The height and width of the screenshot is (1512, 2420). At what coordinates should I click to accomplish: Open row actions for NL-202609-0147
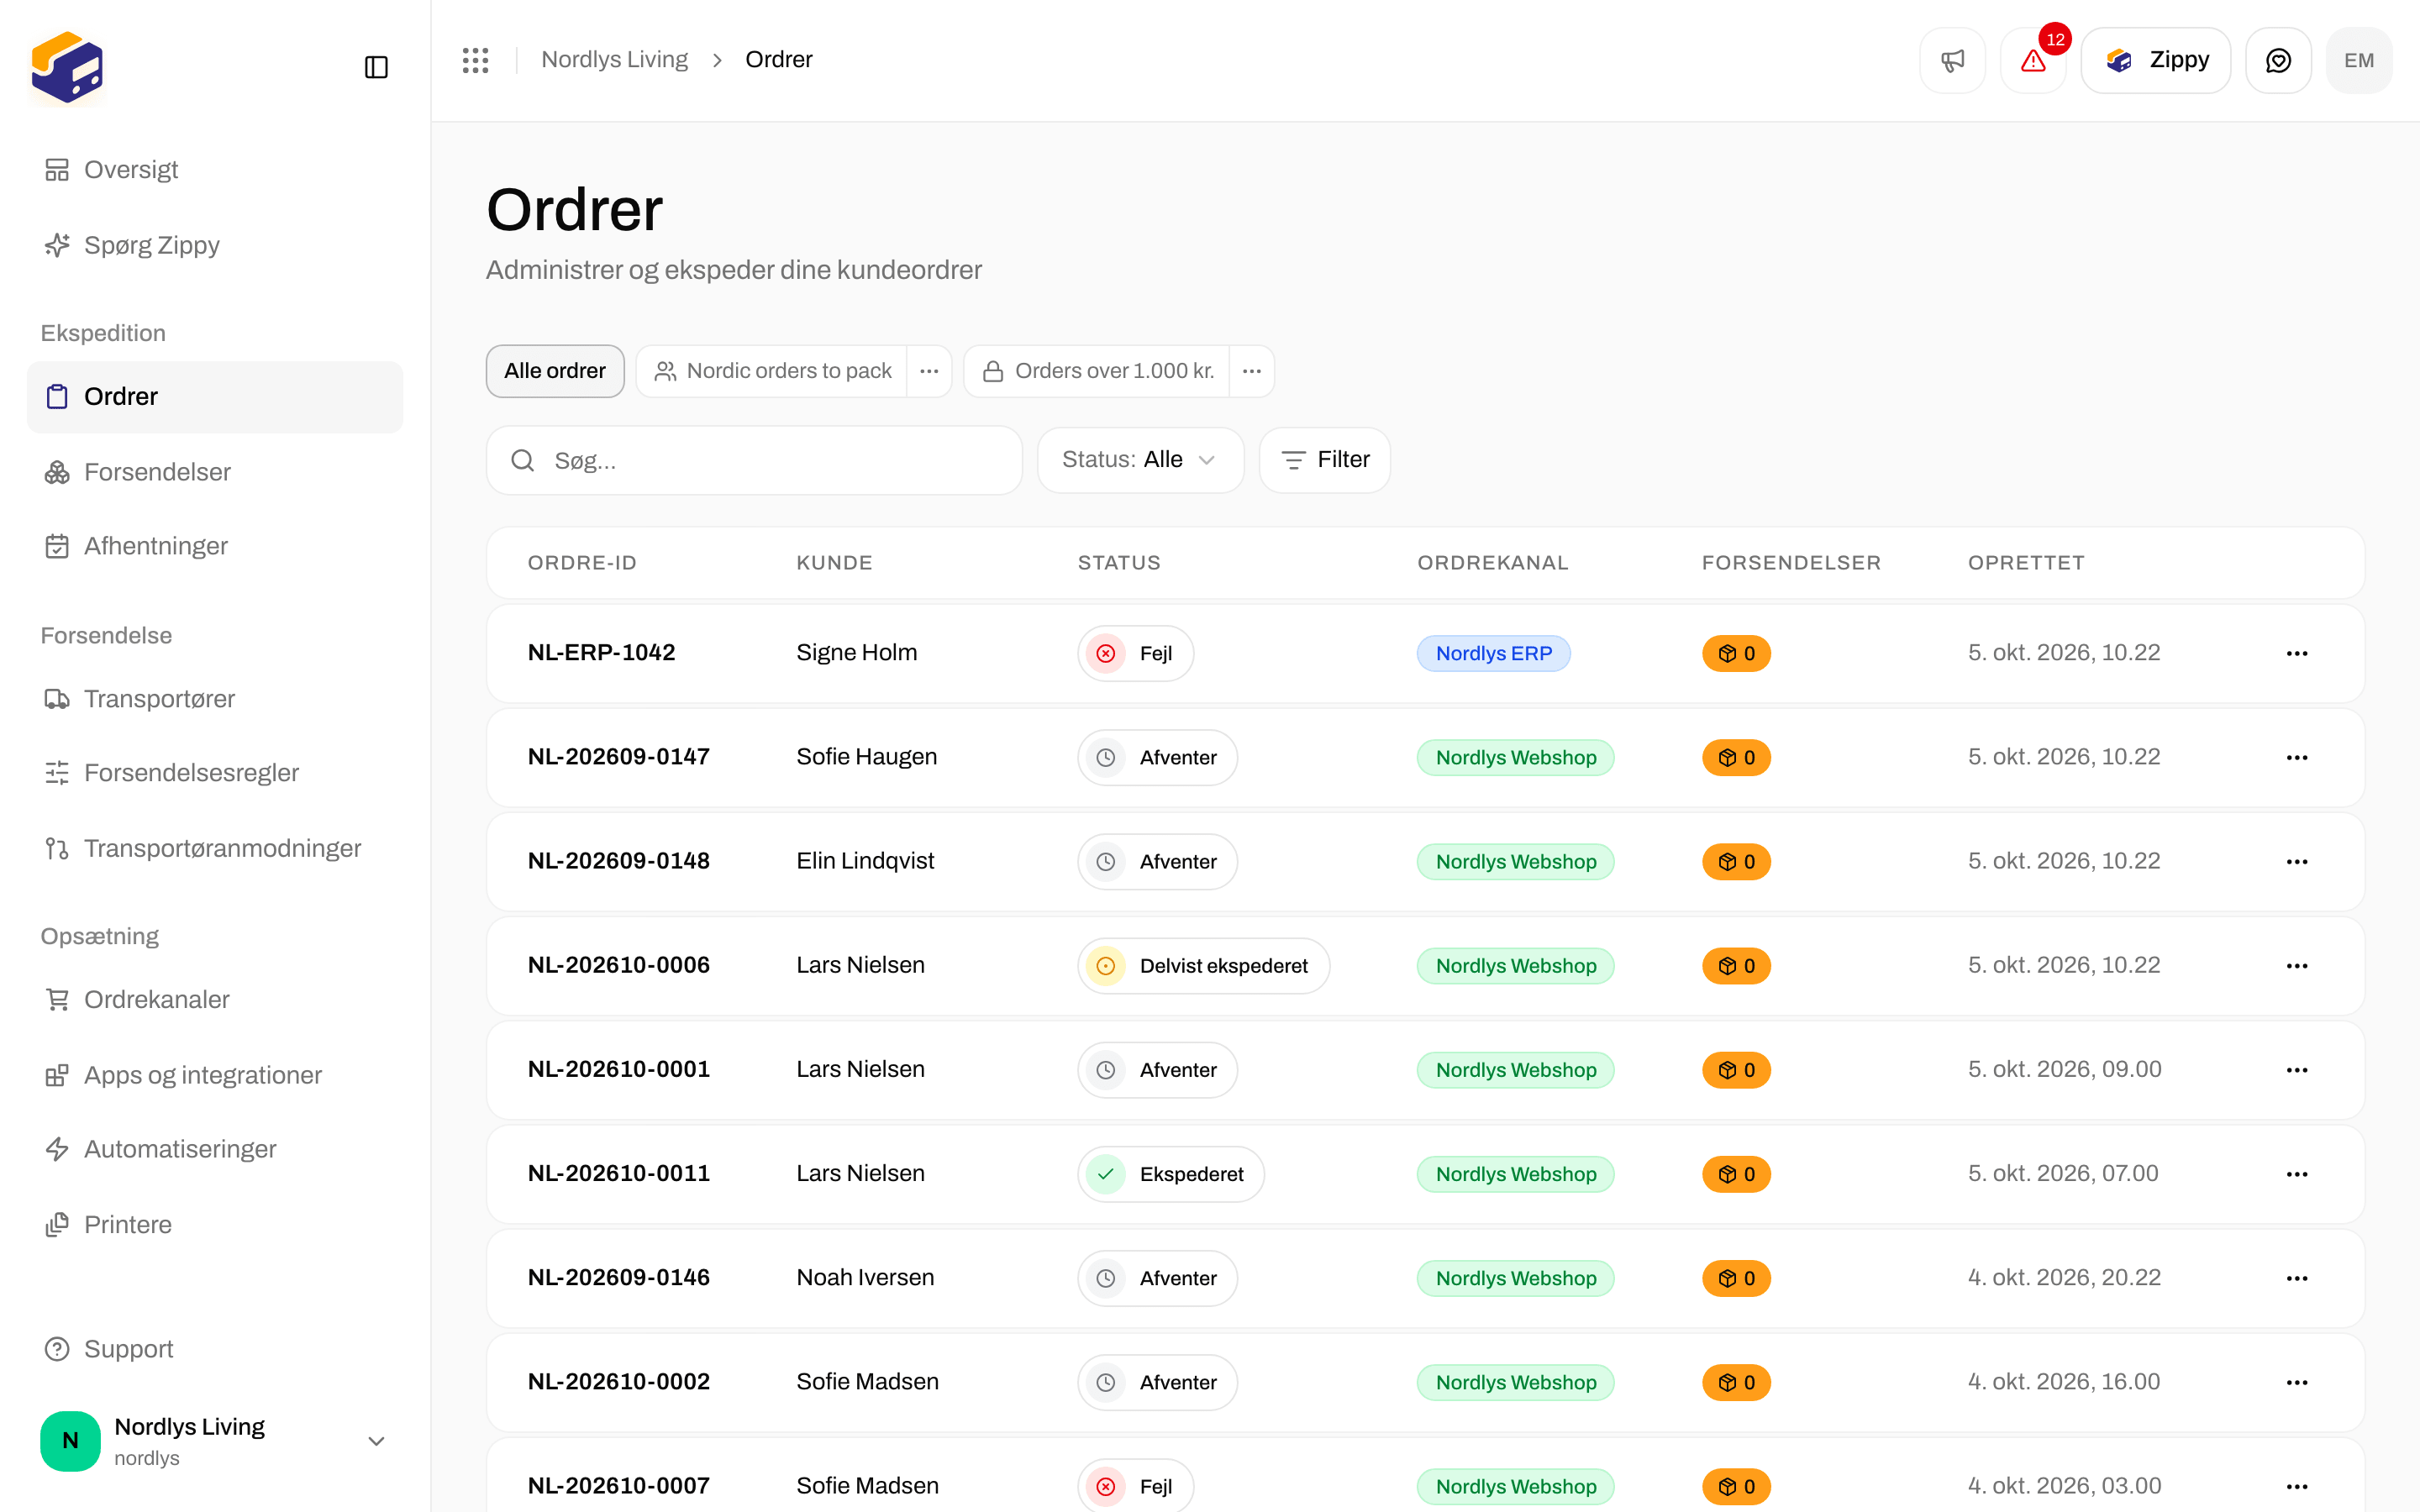[2297, 757]
